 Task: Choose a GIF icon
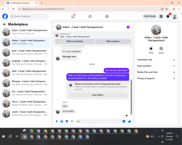[72, 121]
